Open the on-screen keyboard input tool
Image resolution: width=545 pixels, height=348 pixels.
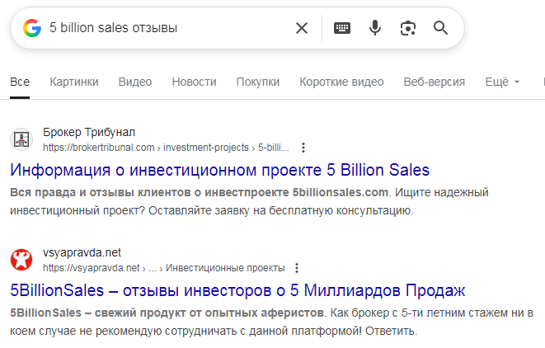click(342, 29)
